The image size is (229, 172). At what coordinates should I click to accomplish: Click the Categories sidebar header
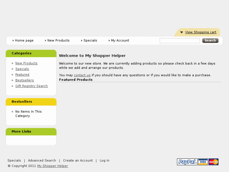(31, 53)
